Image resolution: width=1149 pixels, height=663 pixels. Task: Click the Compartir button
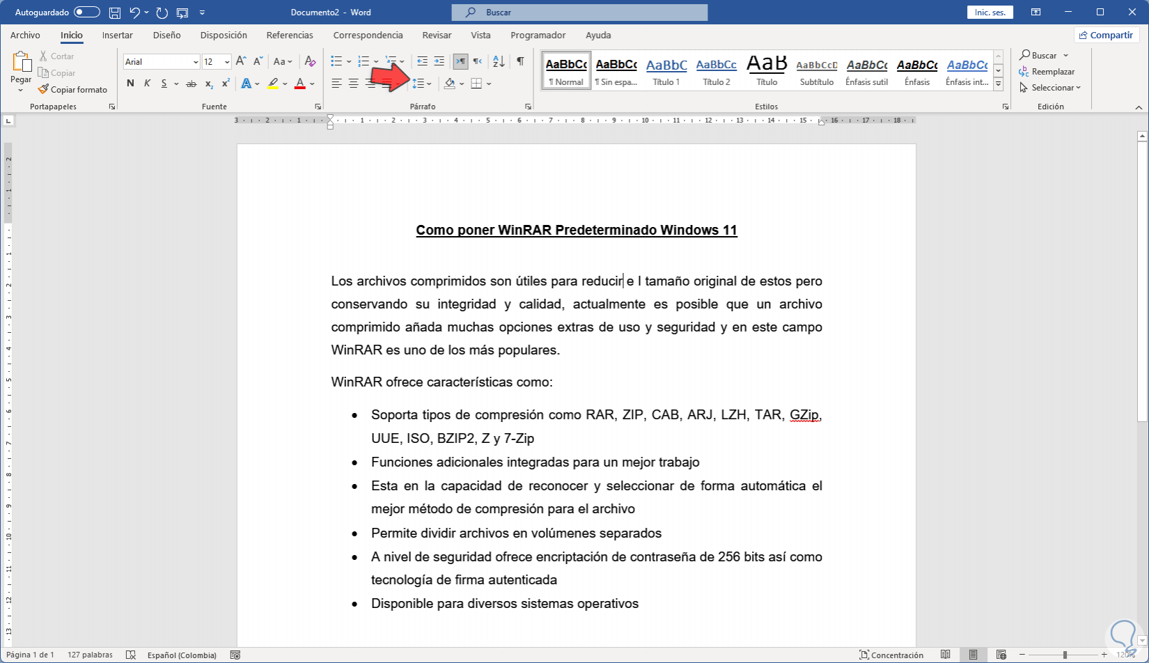point(1106,35)
